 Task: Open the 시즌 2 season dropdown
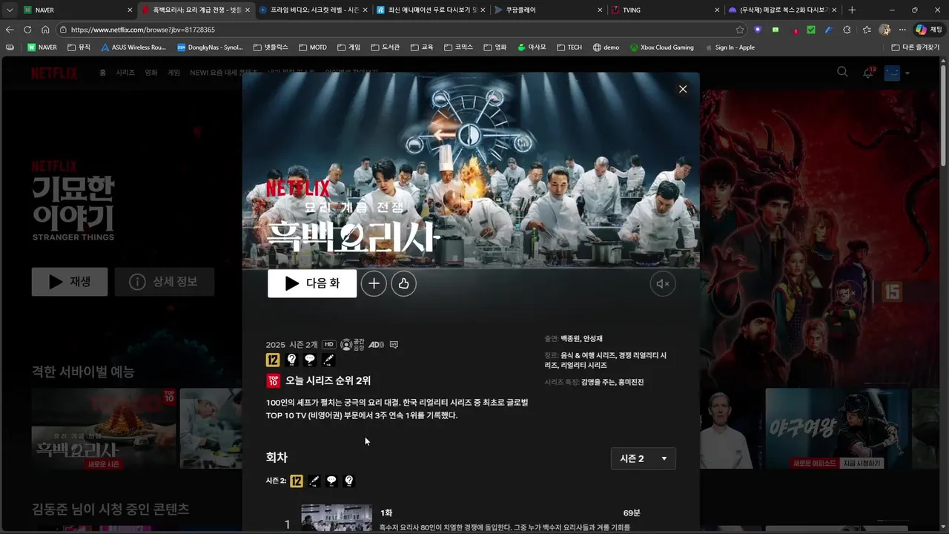click(x=643, y=458)
